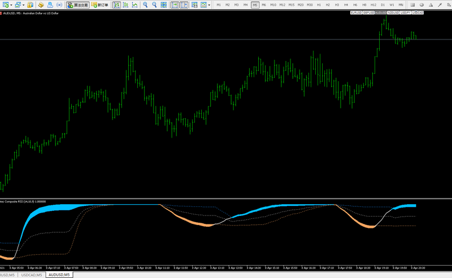Switch to bar chart display
The height and width of the screenshot is (278, 452).
[116, 5]
